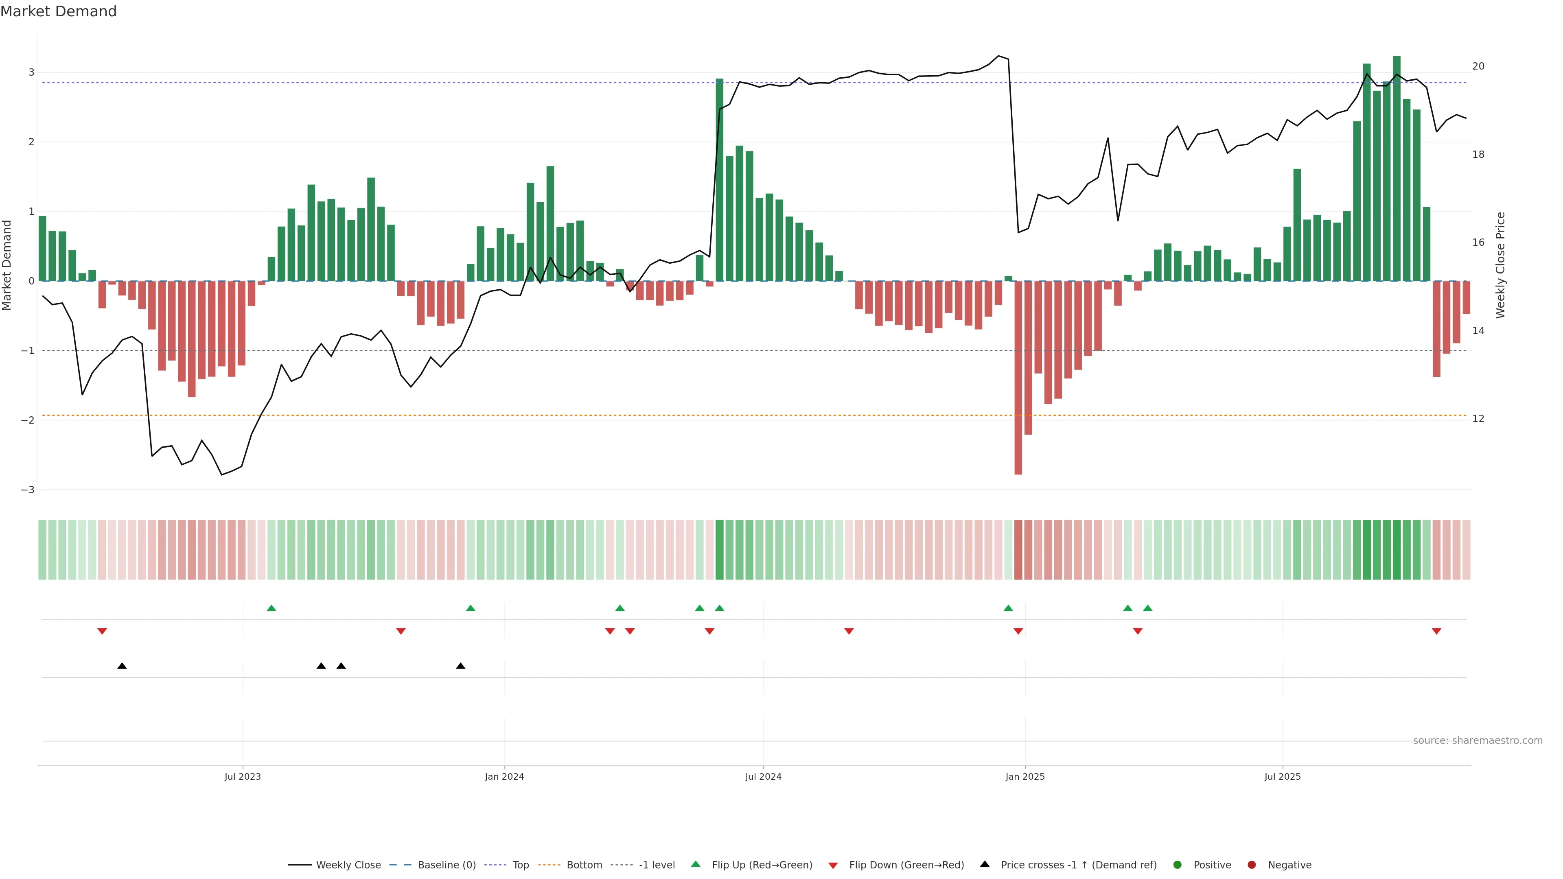Click the Market Demand chart title
This screenshot has width=1563, height=879.
58,11
